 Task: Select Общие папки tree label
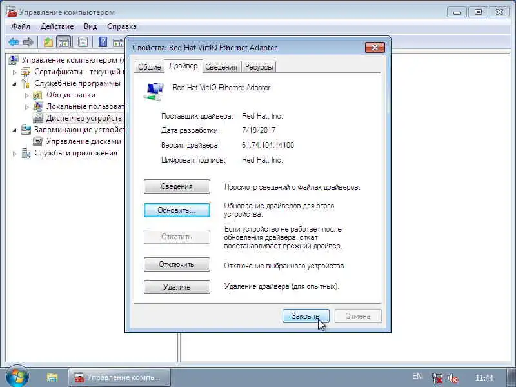[71, 95]
